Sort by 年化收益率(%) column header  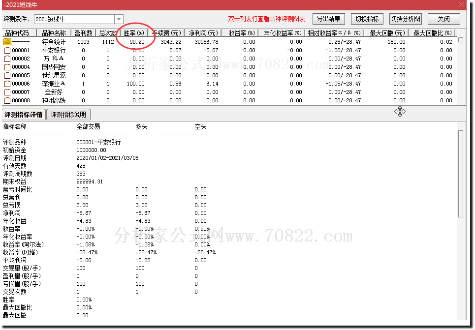click(x=282, y=32)
